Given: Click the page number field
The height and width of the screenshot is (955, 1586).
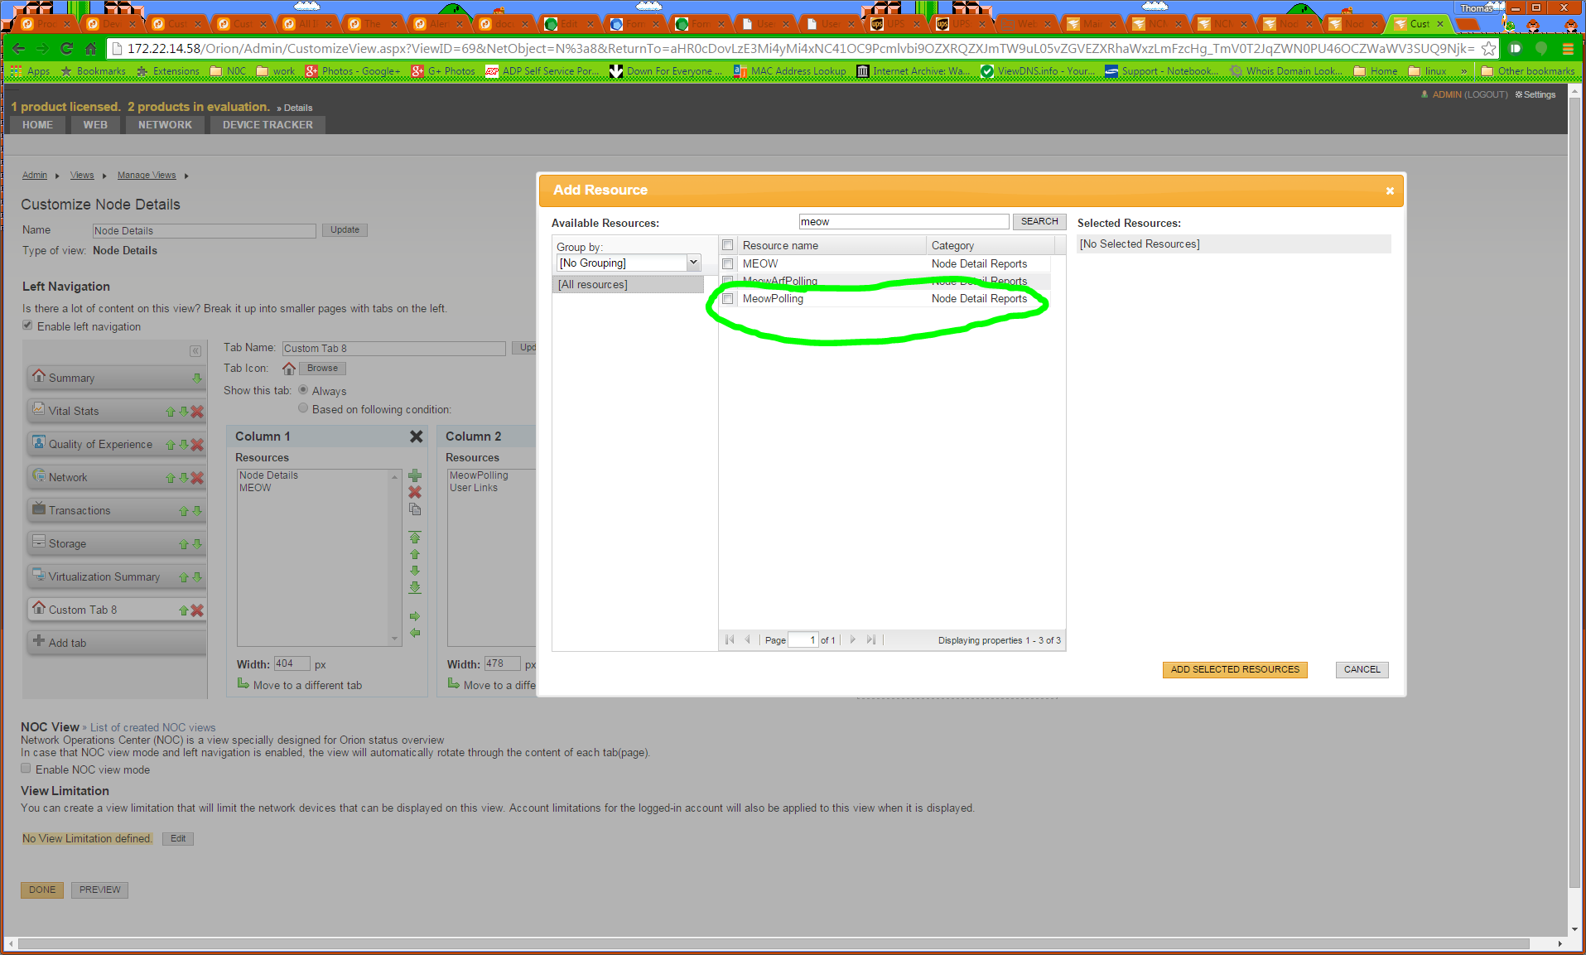Looking at the screenshot, I should [x=803, y=640].
